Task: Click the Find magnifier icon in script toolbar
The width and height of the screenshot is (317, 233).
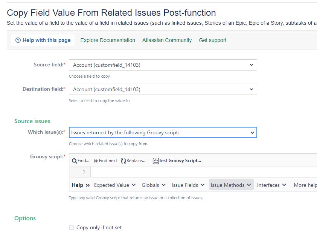Action: (74, 161)
